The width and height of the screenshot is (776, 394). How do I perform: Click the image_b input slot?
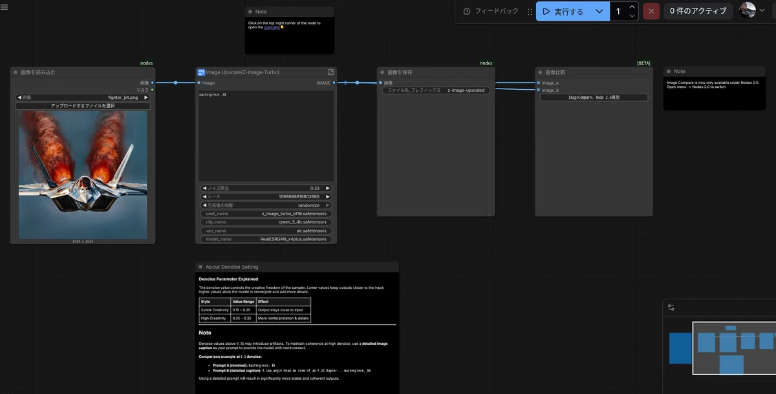[539, 90]
